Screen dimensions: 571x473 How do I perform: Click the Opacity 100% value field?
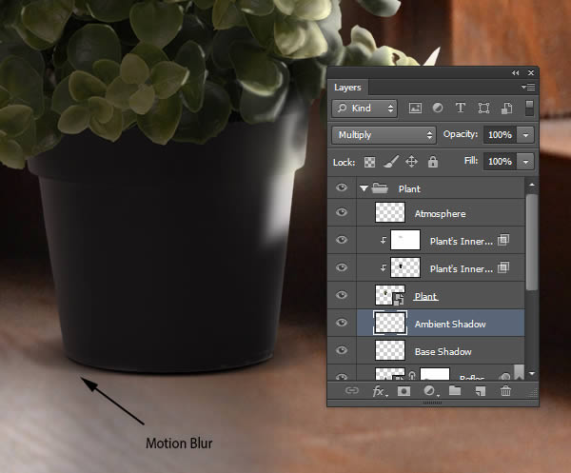tap(500, 135)
